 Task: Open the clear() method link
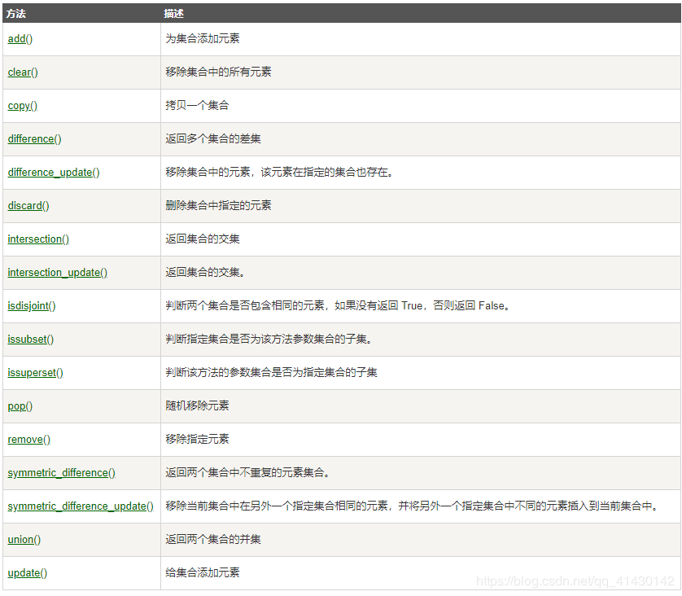[x=23, y=72]
